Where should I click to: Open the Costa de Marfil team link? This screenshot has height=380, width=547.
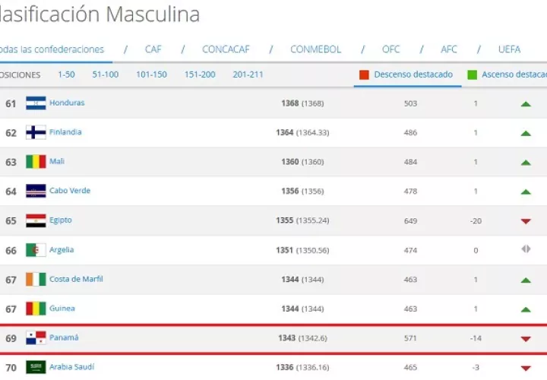(76, 279)
